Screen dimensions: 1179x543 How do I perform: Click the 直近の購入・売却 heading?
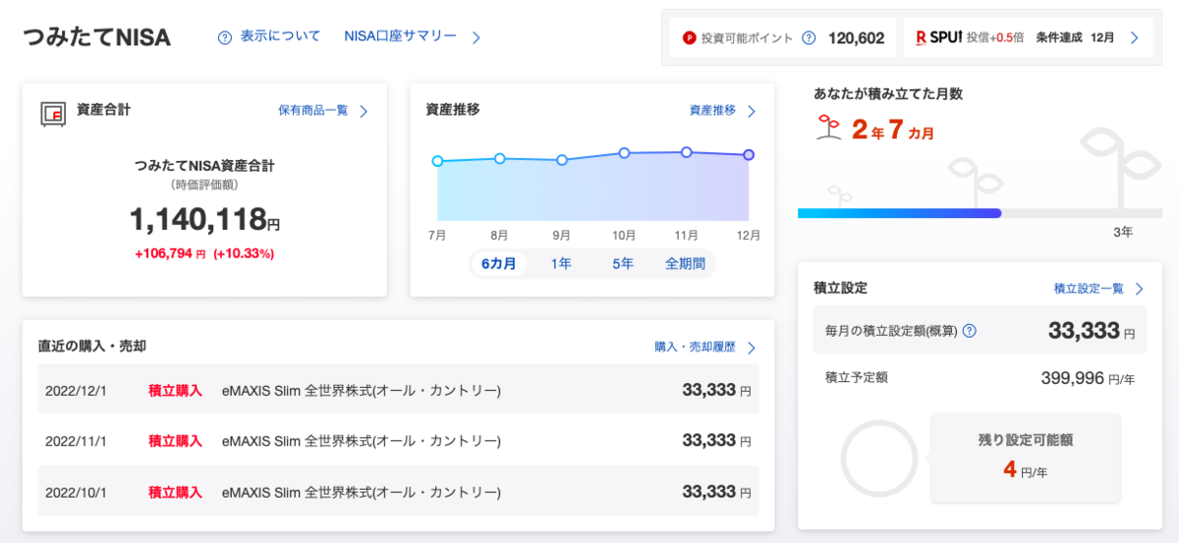(92, 346)
